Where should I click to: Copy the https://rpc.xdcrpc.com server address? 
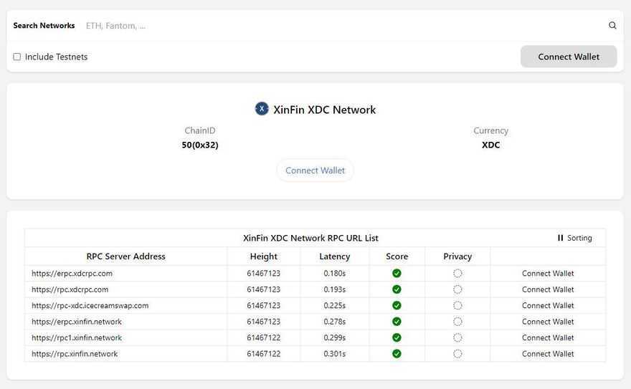70,289
